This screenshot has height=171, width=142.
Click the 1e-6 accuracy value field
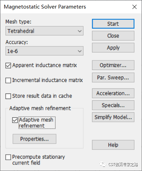tap(44, 51)
